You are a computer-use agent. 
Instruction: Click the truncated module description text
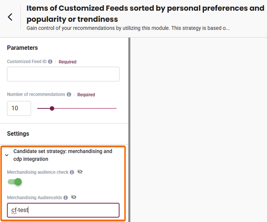pos(128,28)
